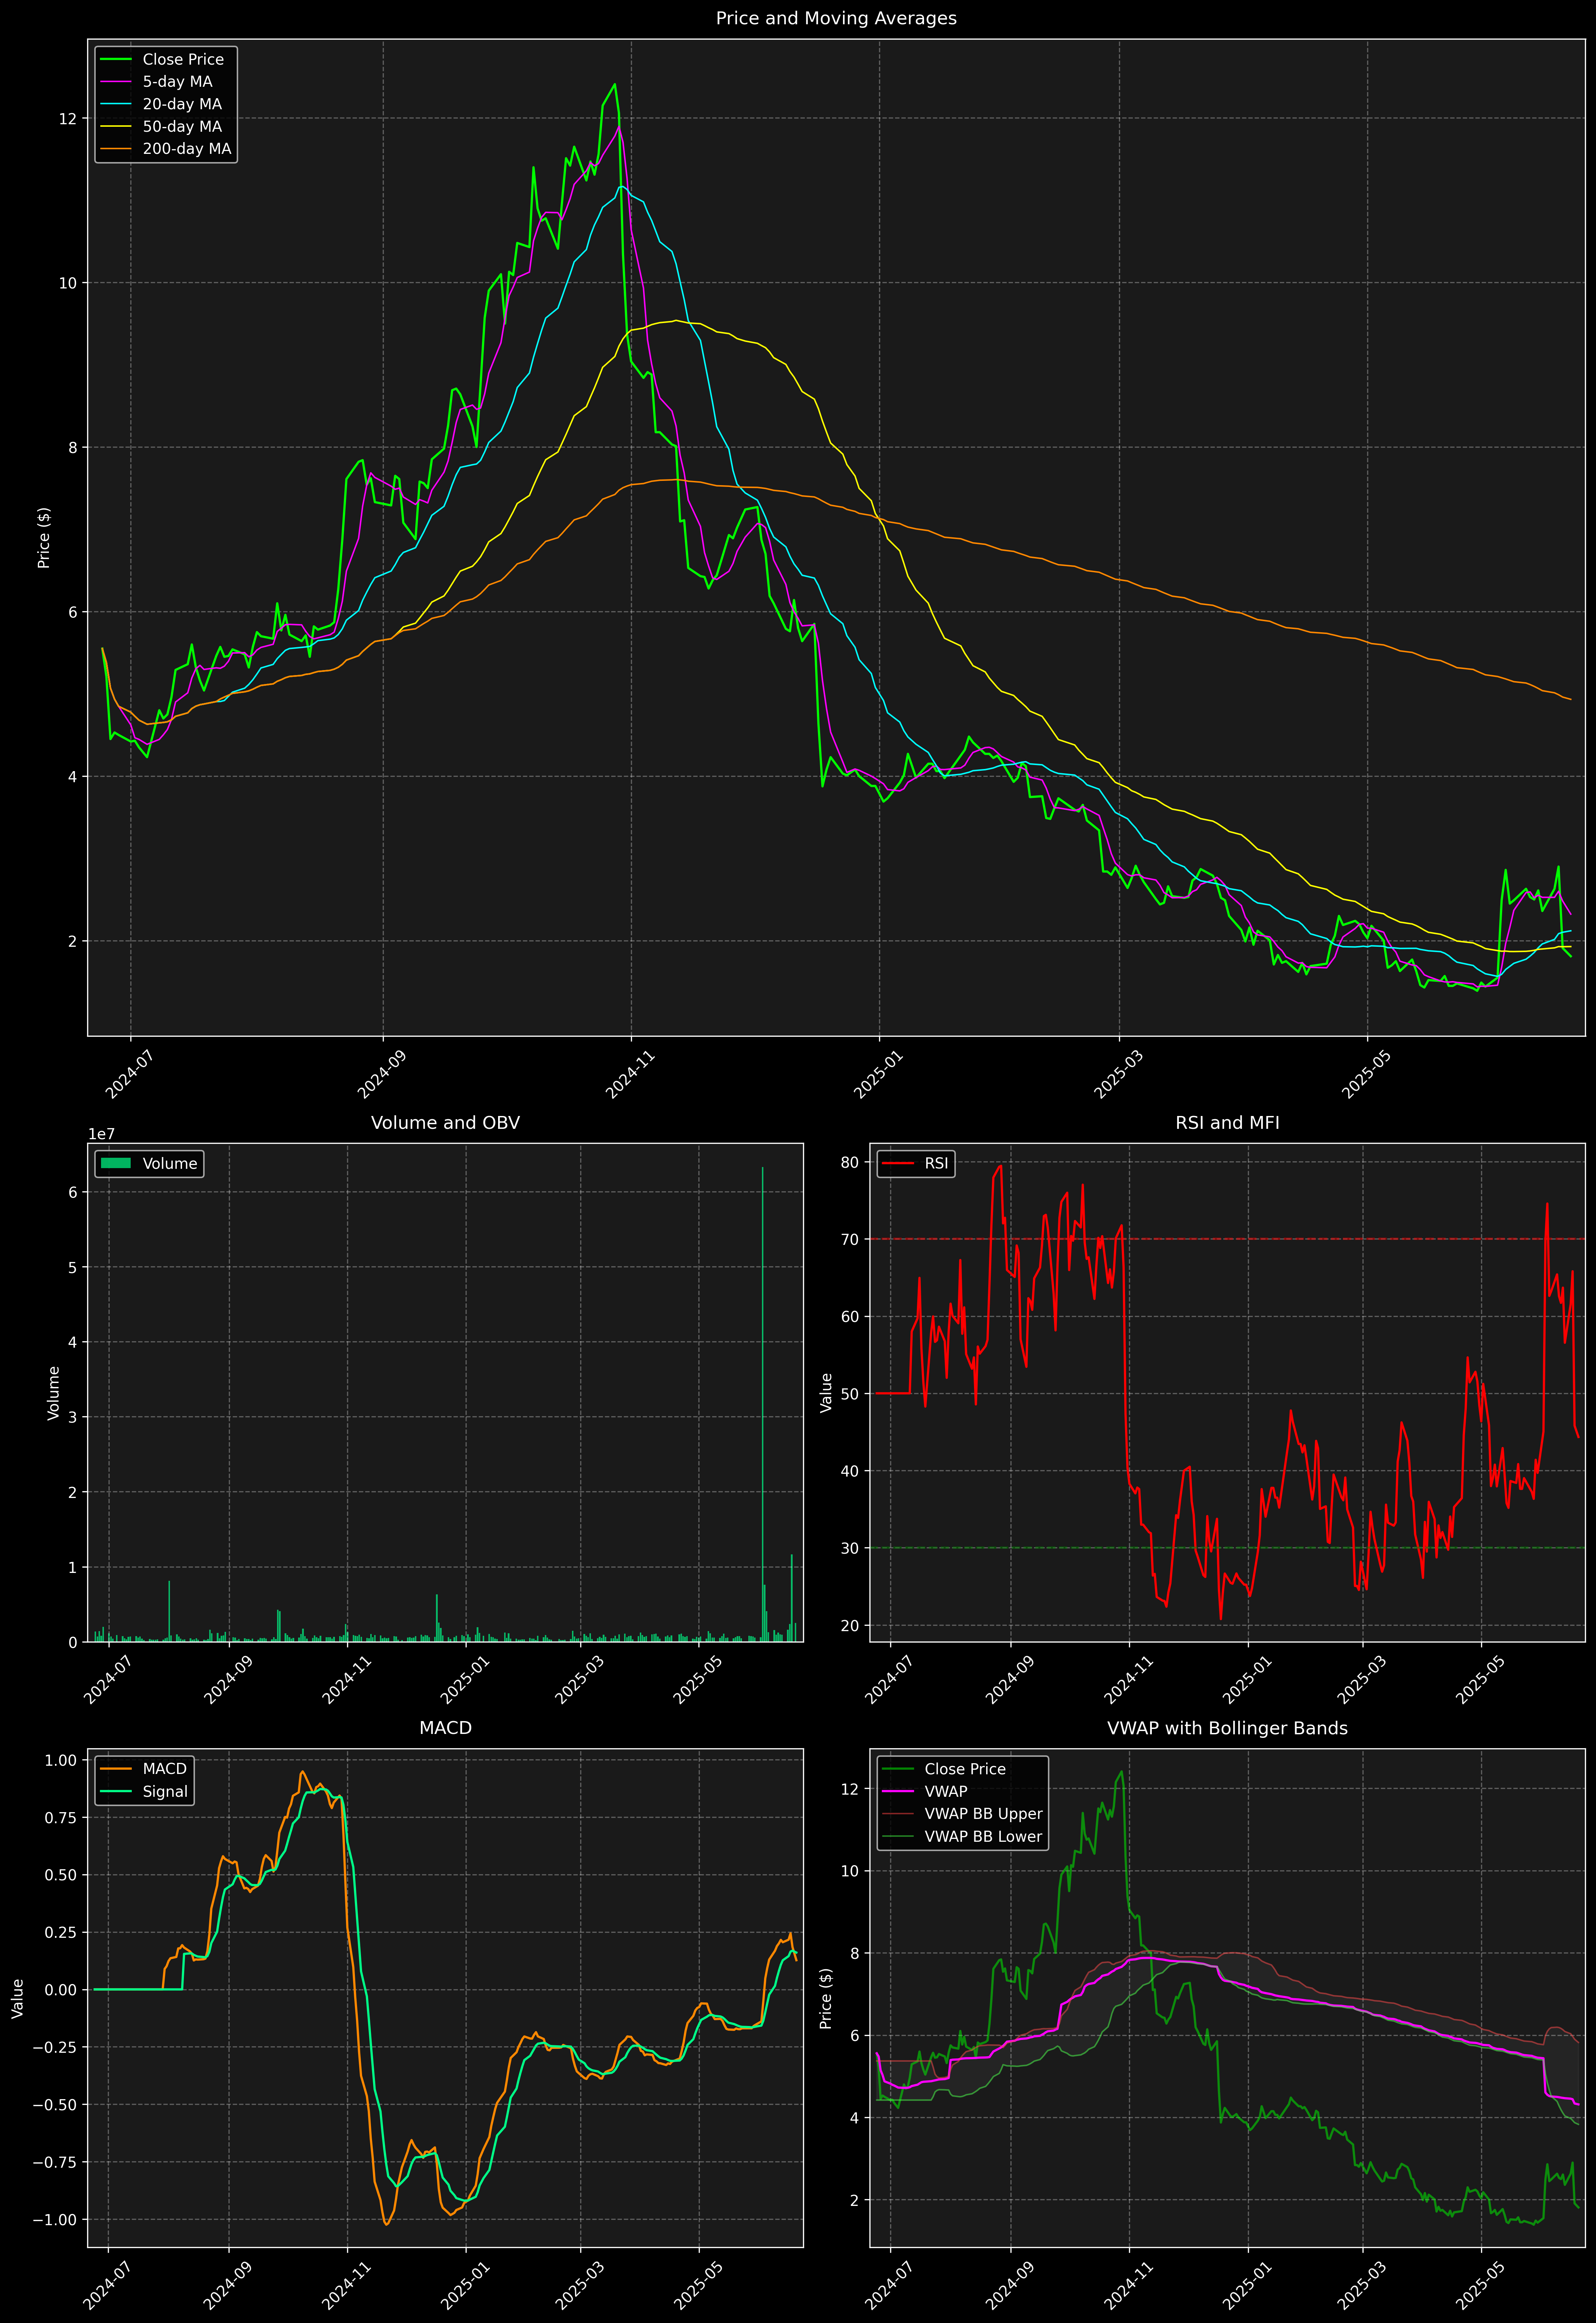This screenshot has height=2323, width=1596.
Task: Click the 'VWAP with Bollinger Bands' chart title
Action: [1227, 1728]
